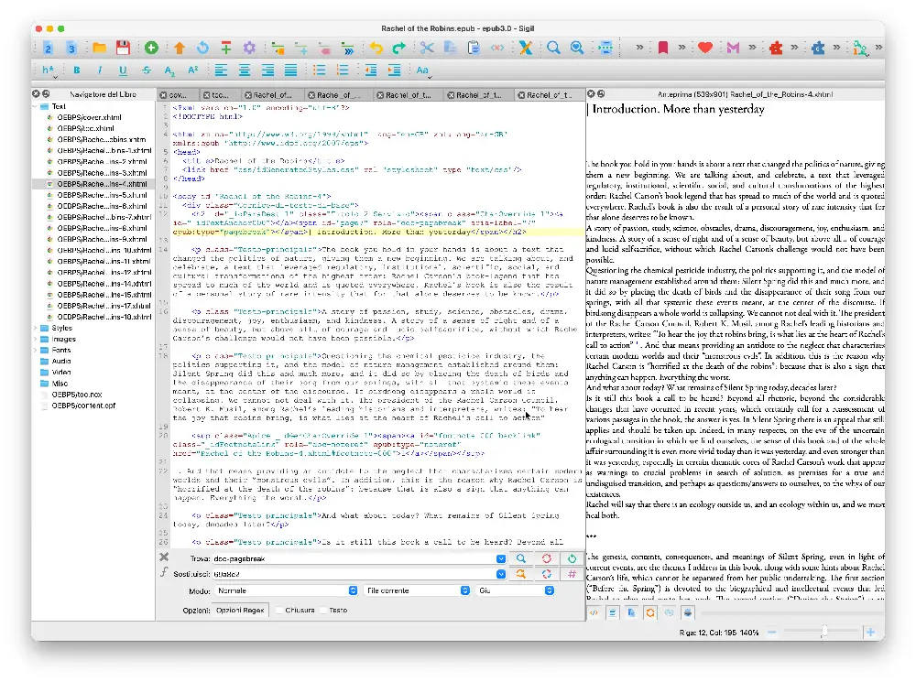Viewport: 916px width, 682px height.
Task: Toggle the Opzioni Regex button
Action: [x=240, y=610]
